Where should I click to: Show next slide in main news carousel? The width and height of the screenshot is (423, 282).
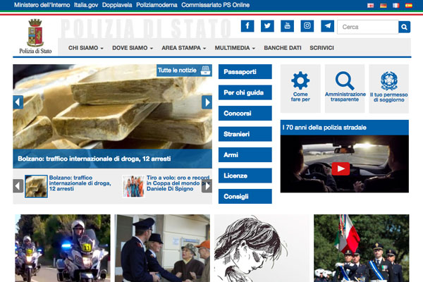pos(207,102)
